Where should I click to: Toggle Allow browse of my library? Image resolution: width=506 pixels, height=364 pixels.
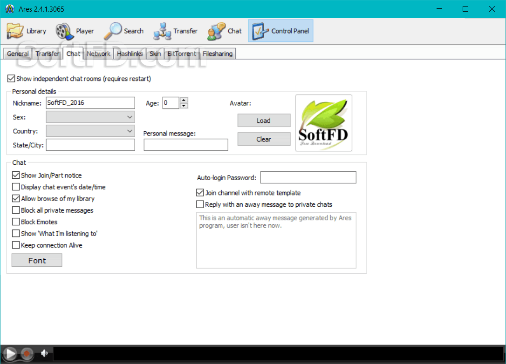tap(16, 198)
